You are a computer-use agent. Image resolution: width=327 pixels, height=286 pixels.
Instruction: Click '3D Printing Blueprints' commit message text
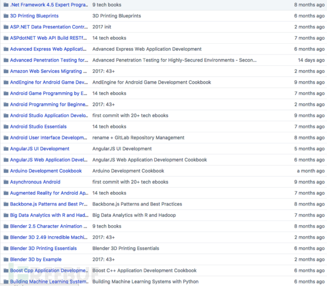117,16
